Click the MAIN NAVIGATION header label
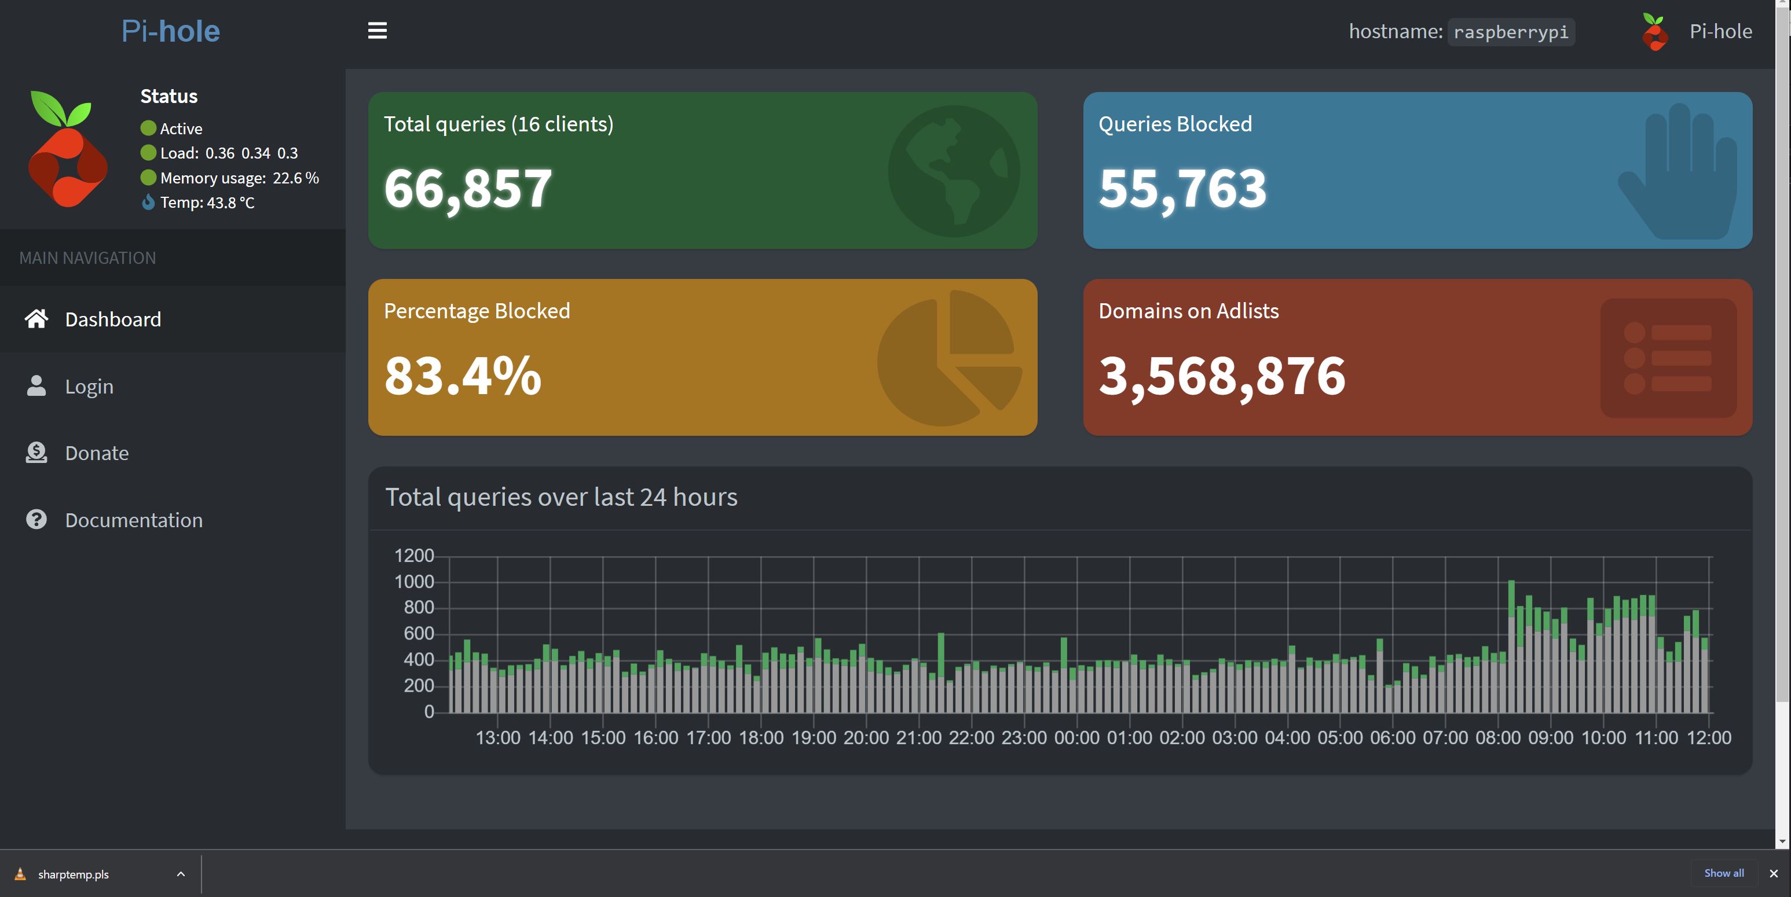The width and height of the screenshot is (1791, 897). tap(87, 258)
